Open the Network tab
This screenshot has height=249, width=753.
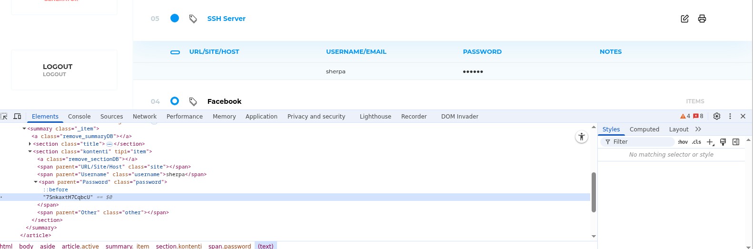click(x=145, y=116)
